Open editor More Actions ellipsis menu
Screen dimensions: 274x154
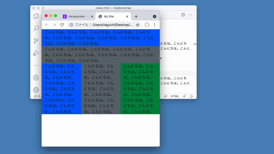point(191,15)
